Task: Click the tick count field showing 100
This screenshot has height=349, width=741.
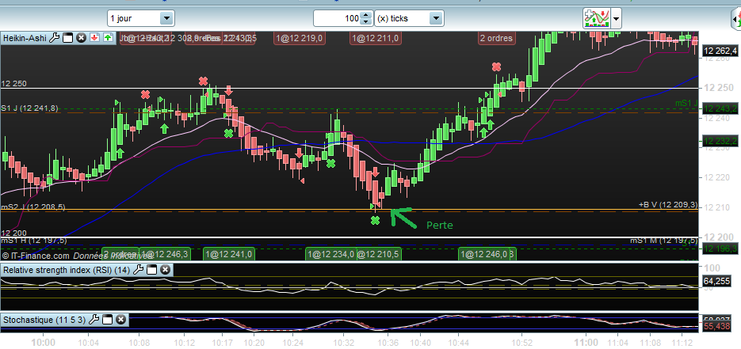Action: point(337,18)
